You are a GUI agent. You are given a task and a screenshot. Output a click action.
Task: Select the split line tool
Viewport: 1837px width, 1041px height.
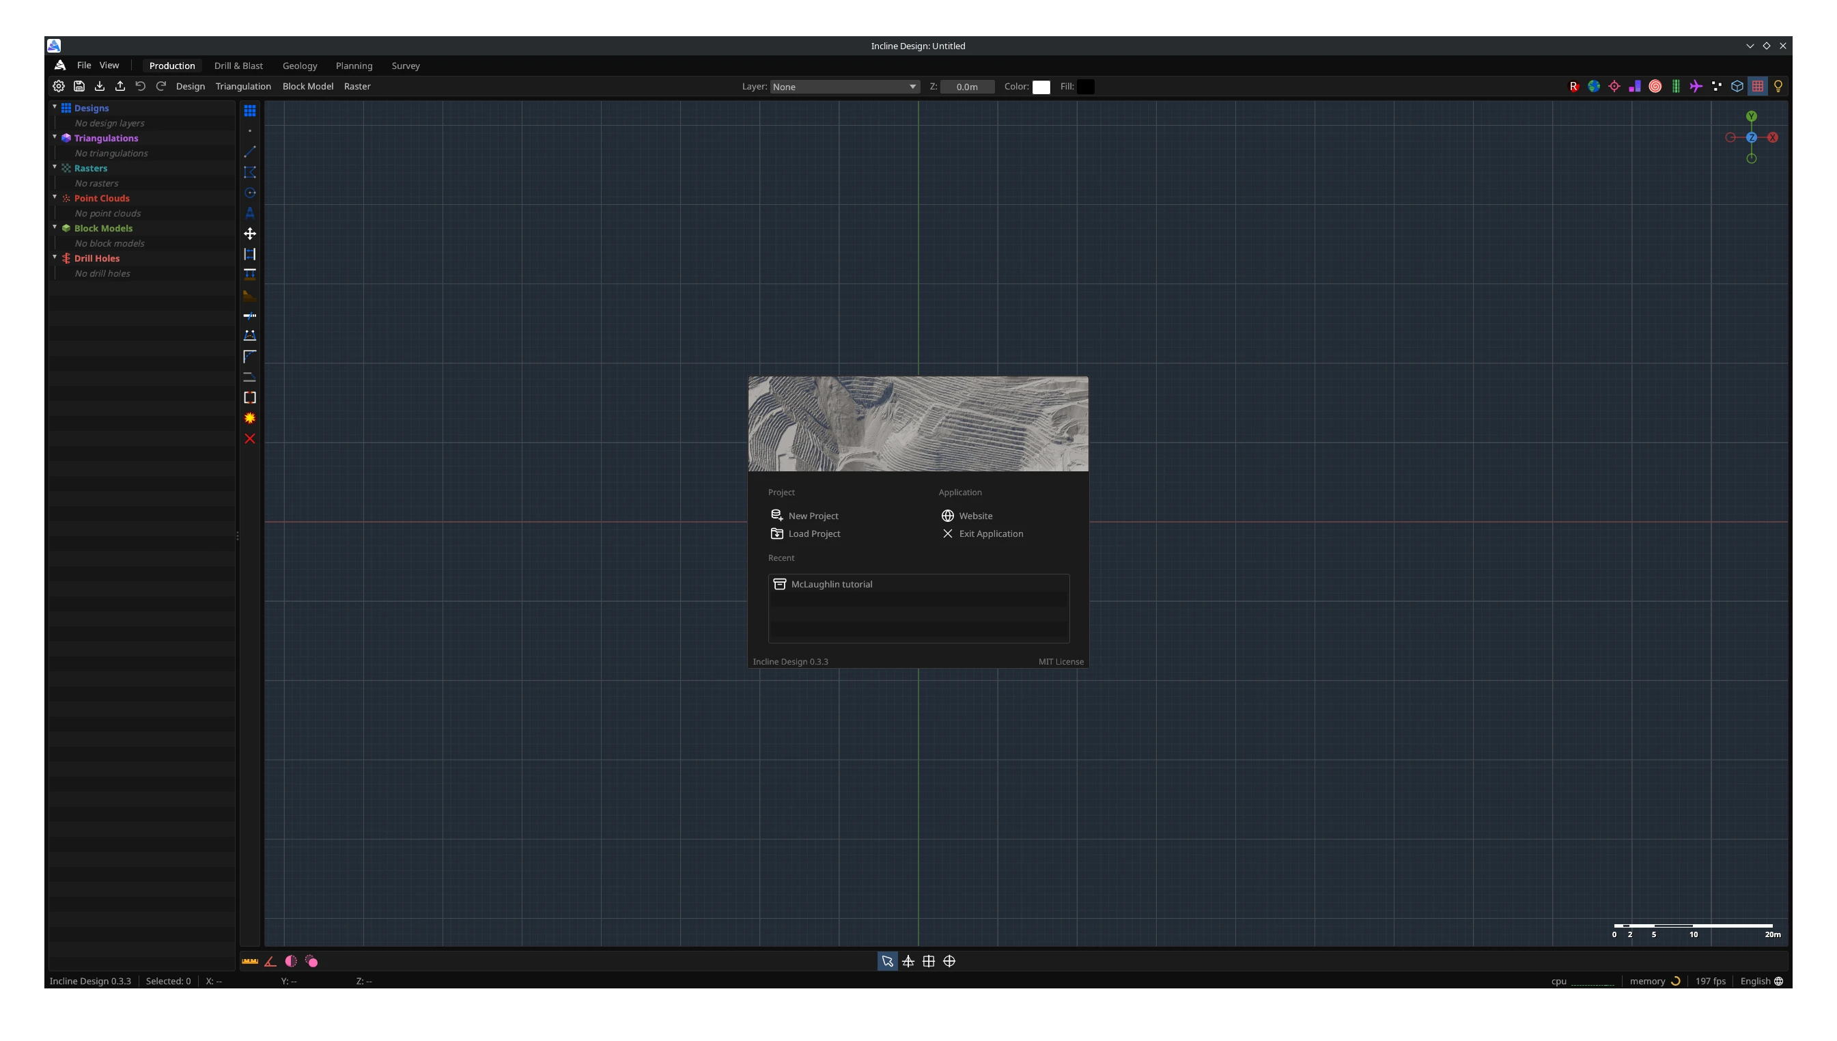tap(249, 316)
